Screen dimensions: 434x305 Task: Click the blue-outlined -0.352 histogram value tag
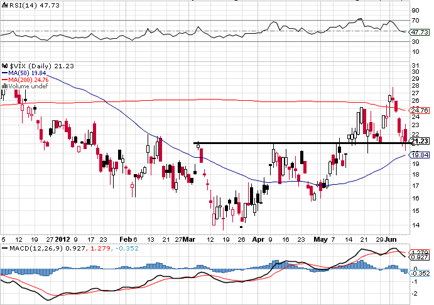click(420, 273)
